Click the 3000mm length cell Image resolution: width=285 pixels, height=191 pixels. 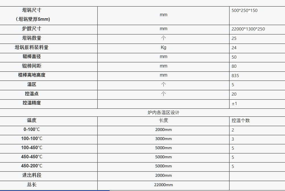(x=163, y=139)
